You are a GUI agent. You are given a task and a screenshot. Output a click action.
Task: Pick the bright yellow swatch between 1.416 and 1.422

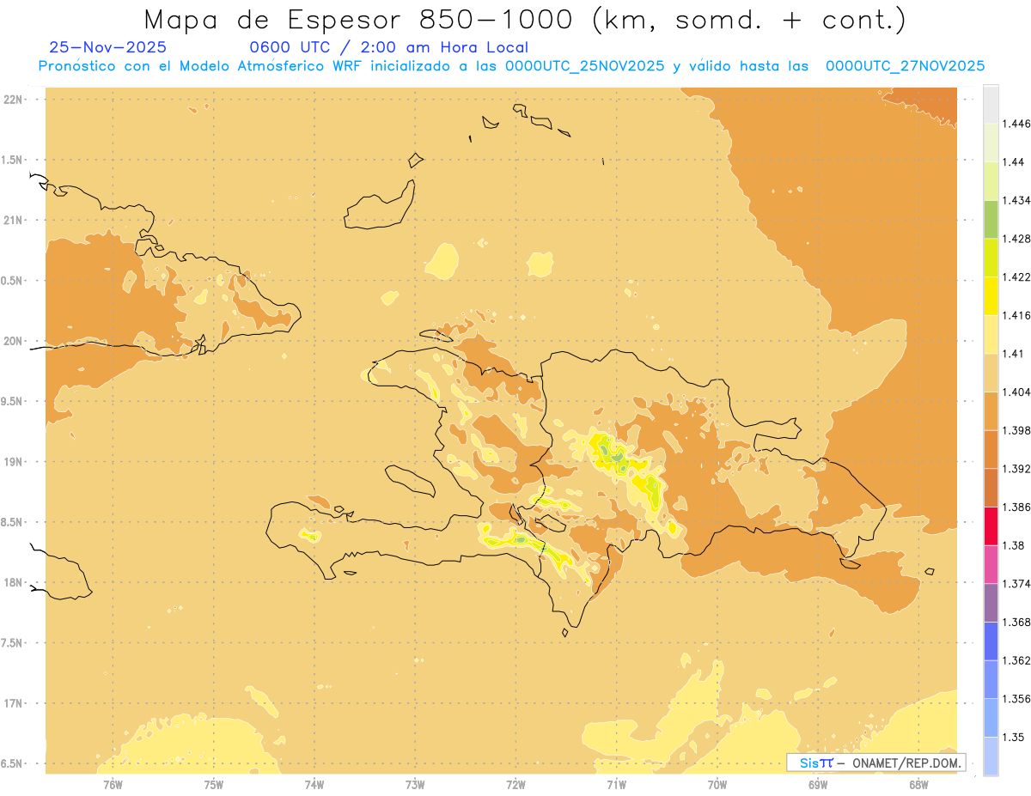pyautogui.click(x=991, y=296)
